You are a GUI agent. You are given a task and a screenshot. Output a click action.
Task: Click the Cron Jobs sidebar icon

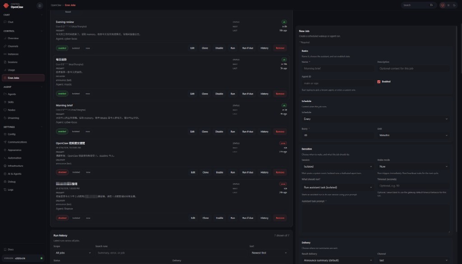(x=5, y=78)
